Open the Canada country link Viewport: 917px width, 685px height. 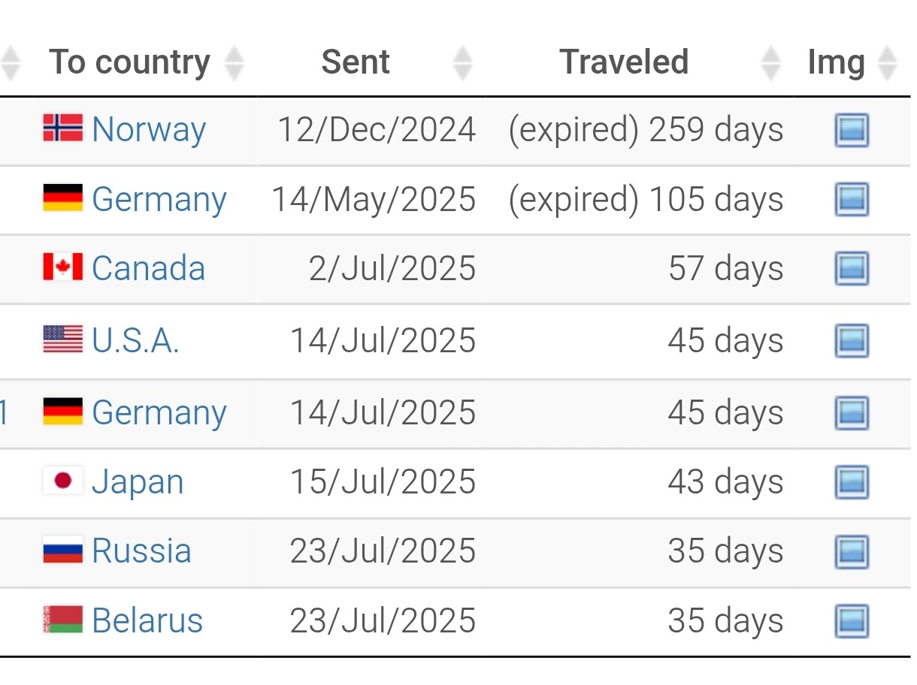(x=148, y=269)
